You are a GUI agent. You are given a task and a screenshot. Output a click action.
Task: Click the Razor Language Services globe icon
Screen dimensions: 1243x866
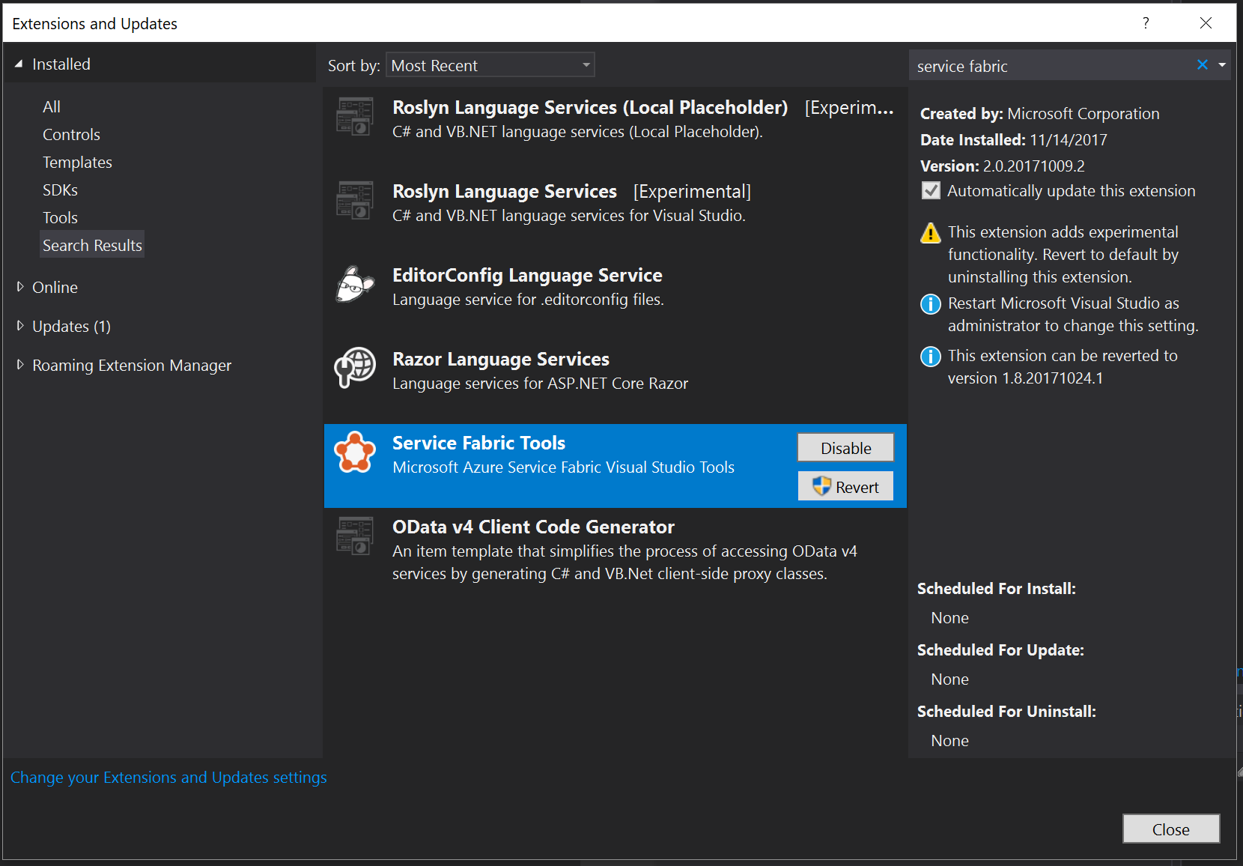click(x=355, y=368)
